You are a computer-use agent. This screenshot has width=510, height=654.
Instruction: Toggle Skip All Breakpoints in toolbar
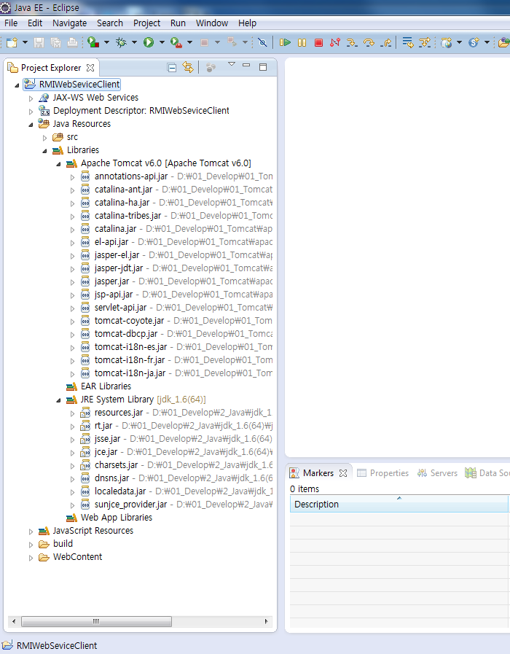(x=262, y=43)
